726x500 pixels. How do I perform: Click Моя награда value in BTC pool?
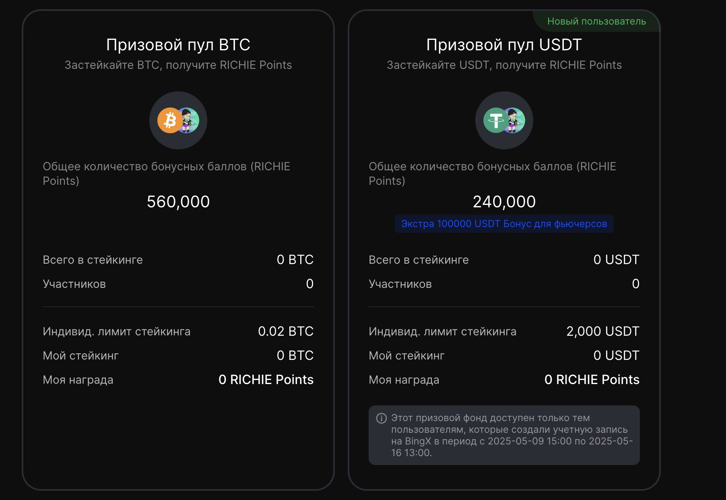pos(266,380)
